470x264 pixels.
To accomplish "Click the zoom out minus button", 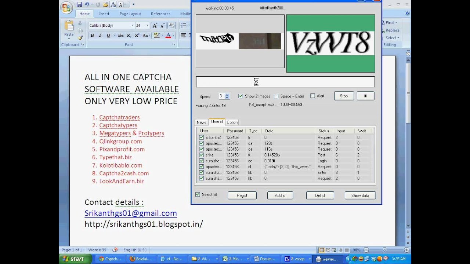I will [366, 250].
